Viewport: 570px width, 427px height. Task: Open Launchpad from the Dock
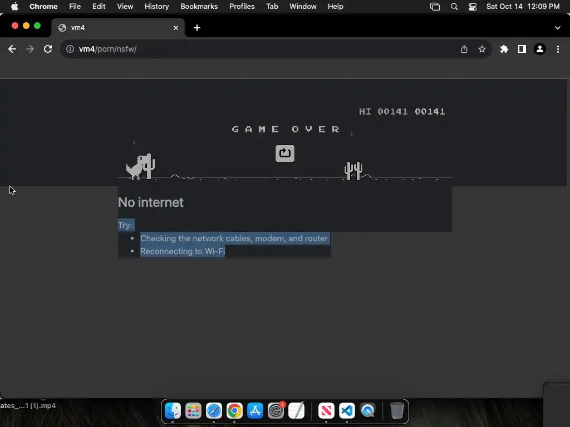[193, 411]
